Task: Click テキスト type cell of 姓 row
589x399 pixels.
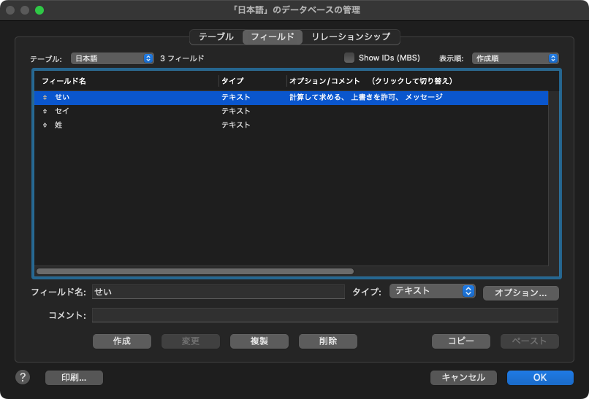Action: click(x=236, y=125)
